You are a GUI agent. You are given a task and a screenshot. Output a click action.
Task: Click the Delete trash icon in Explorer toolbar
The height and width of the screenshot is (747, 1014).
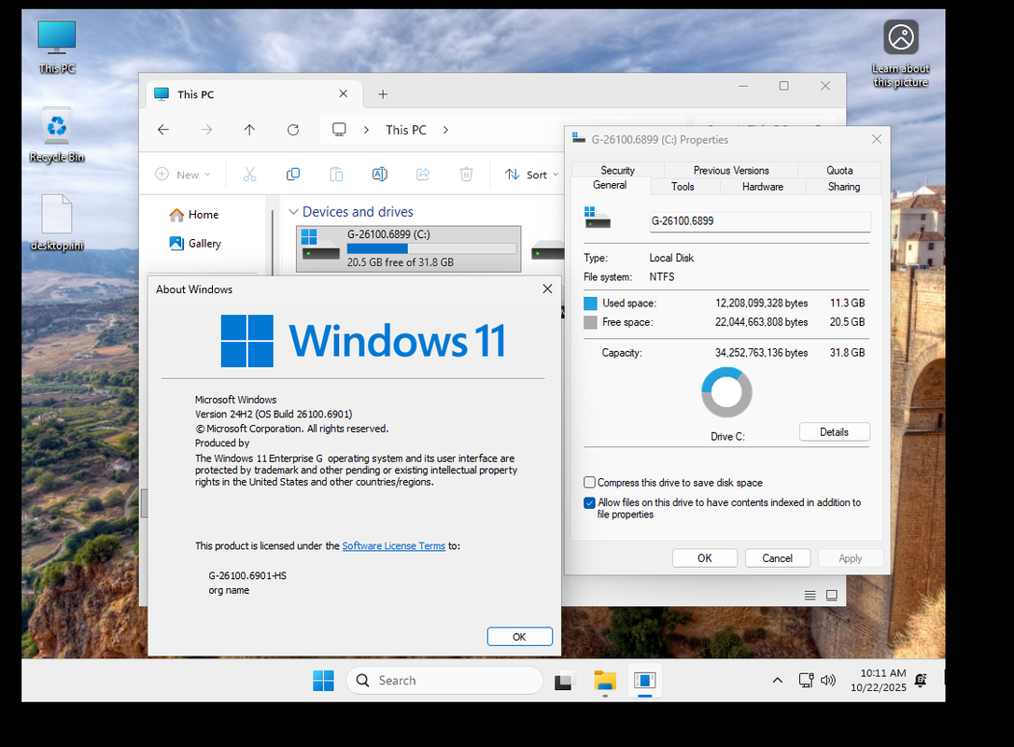[x=466, y=174]
